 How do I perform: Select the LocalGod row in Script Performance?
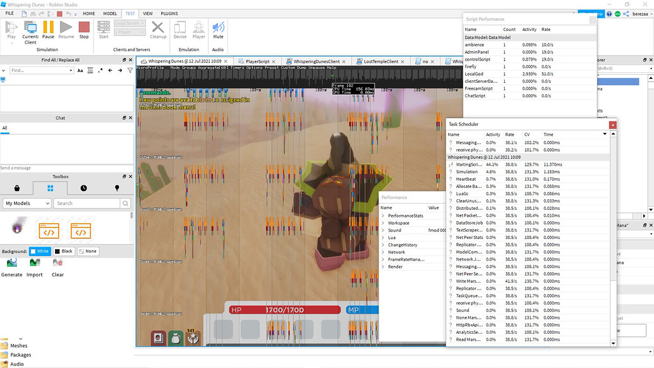pyautogui.click(x=530, y=74)
